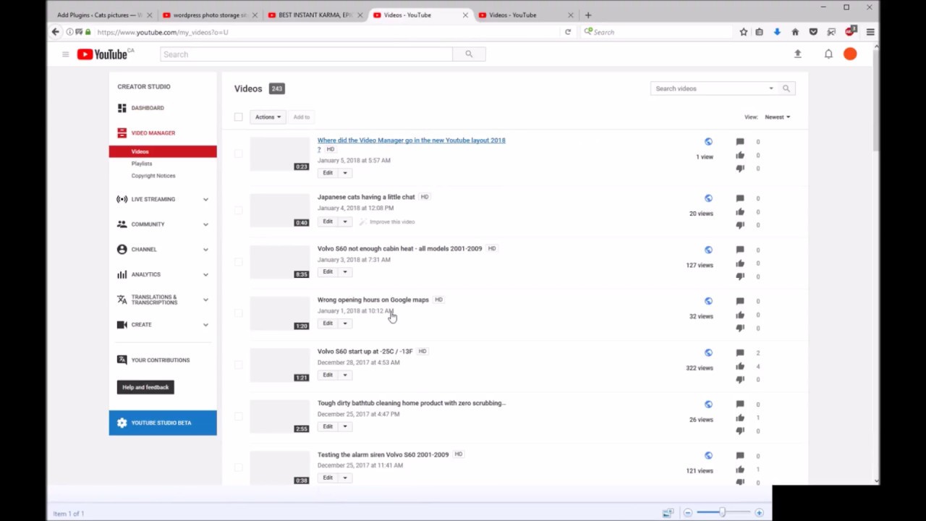
Task: Click the Volvo S60 cabin heat thumbnail
Action: click(280, 262)
